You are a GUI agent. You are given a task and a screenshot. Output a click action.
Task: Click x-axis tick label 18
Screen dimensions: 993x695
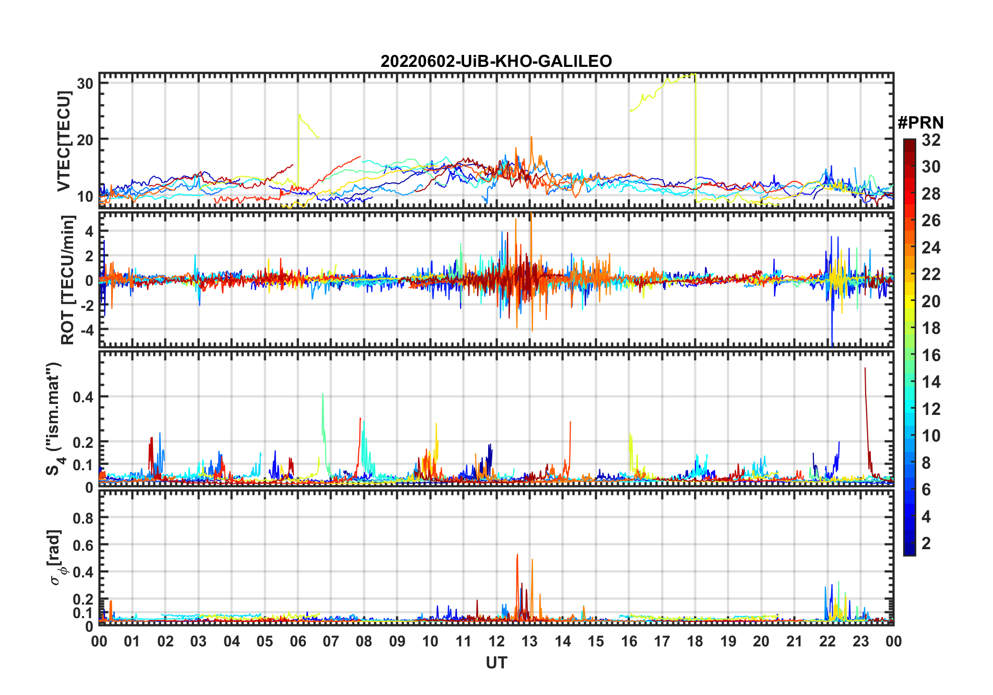695,641
